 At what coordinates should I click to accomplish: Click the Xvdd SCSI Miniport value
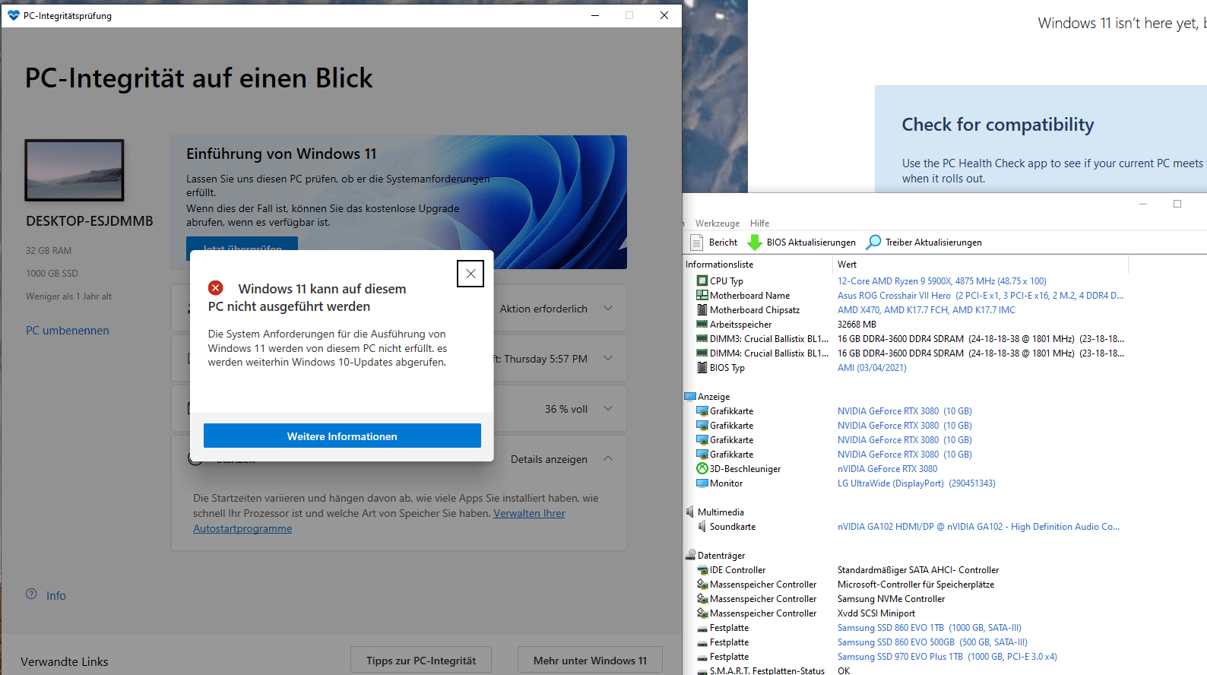coord(876,613)
